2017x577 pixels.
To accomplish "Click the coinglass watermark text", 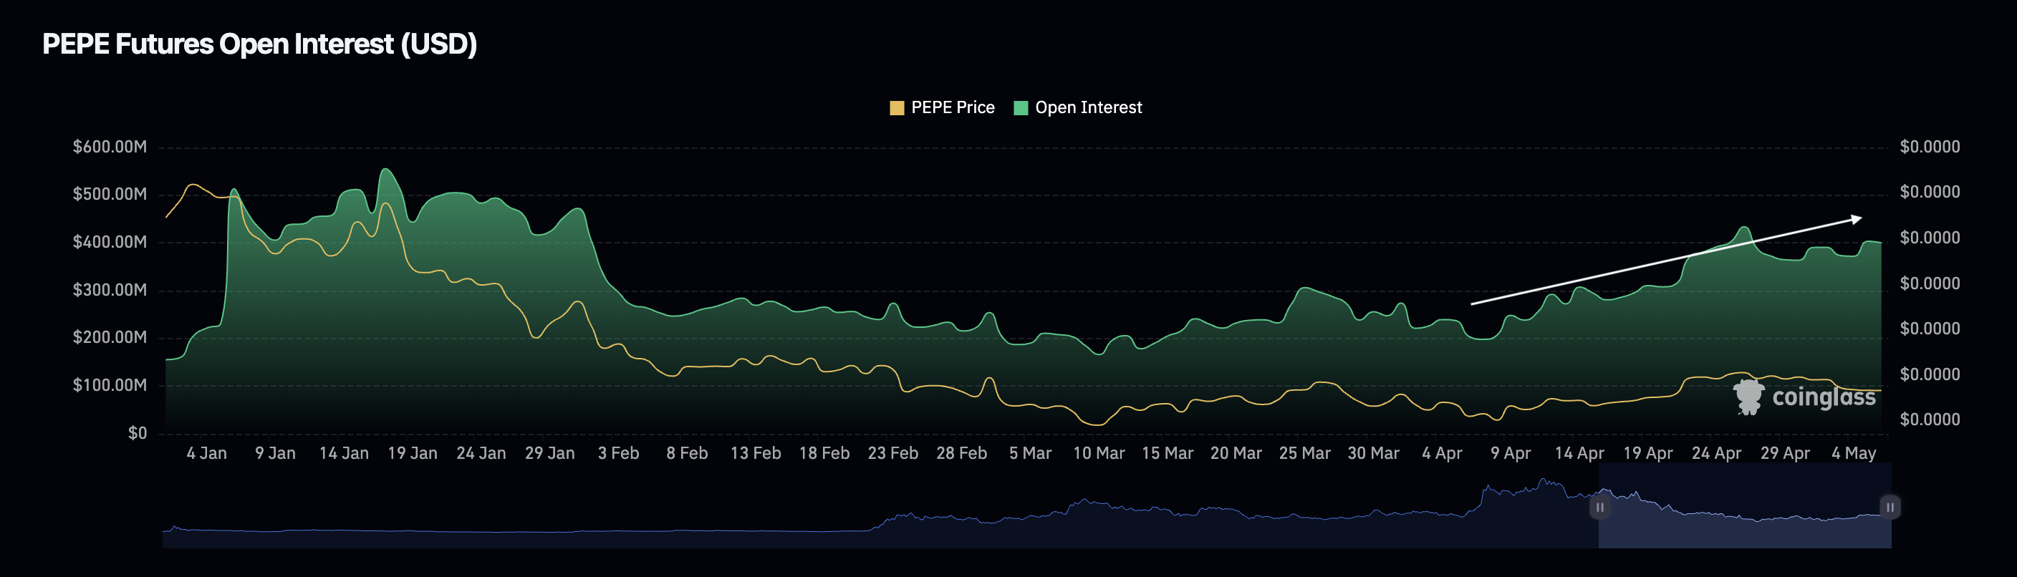I will (1823, 398).
